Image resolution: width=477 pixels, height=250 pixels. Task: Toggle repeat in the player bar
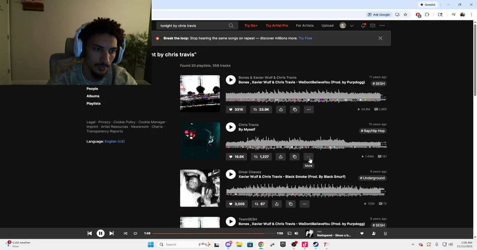tap(135, 234)
